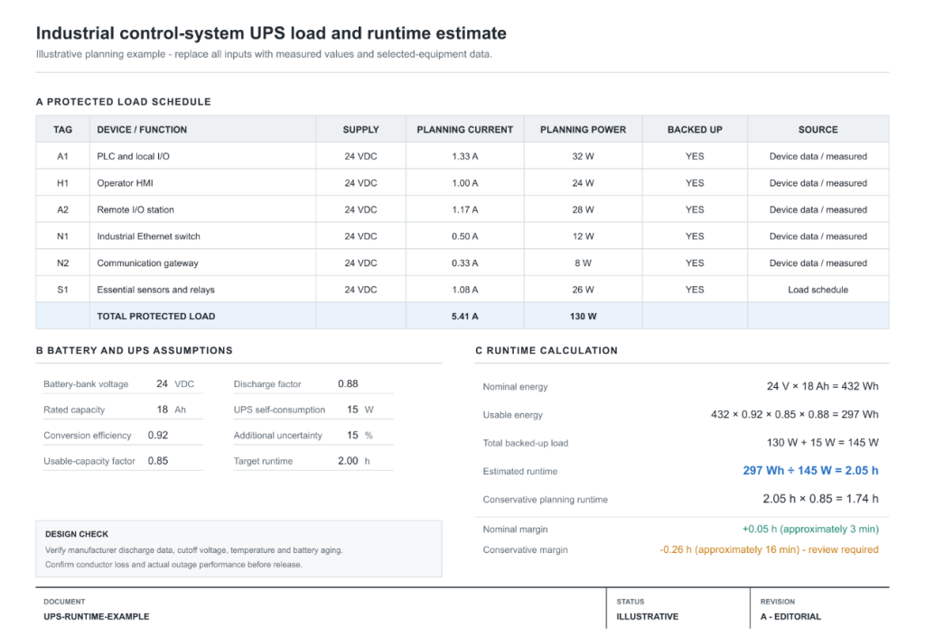Click the document title heading
The height and width of the screenshot is (636, 925).
pos(271,33)
